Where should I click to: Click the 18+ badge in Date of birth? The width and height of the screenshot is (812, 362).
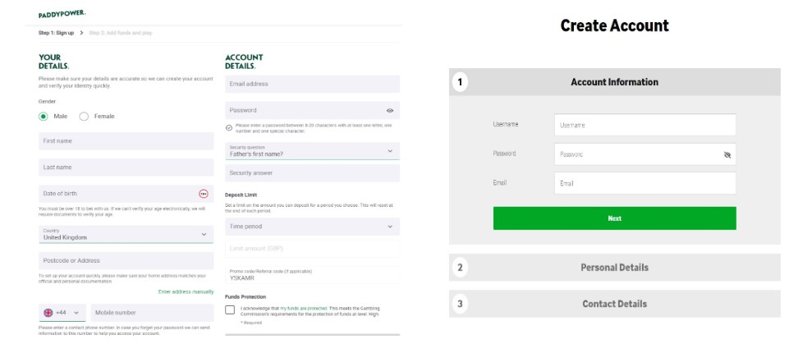[204, 194]
